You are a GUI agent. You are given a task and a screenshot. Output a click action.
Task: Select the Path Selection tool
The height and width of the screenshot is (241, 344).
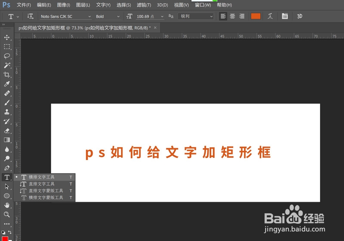tap(7, 187)
